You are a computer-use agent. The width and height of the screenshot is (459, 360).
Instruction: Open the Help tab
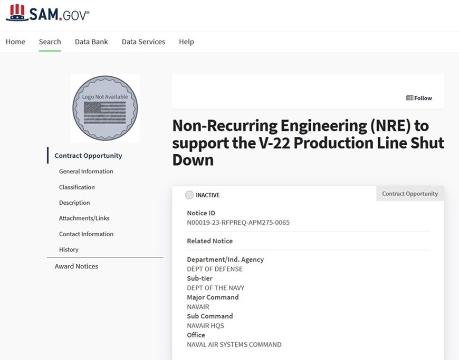[x=186, y=42]
